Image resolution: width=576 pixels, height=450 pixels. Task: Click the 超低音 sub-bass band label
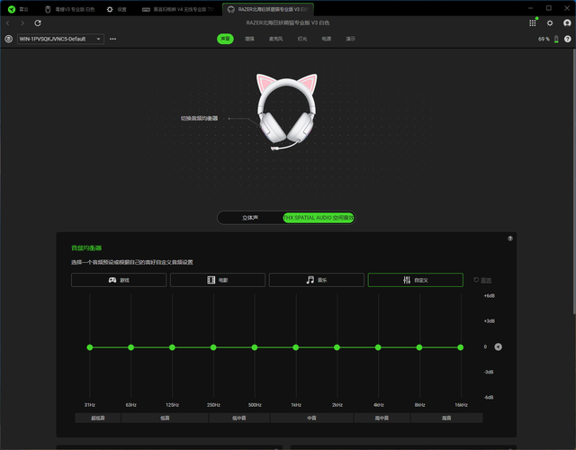pyautogui.click(x=98, y=418)
